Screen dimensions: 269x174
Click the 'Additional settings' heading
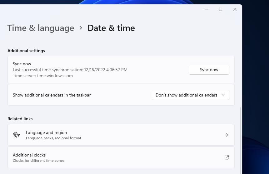[26, 51]
